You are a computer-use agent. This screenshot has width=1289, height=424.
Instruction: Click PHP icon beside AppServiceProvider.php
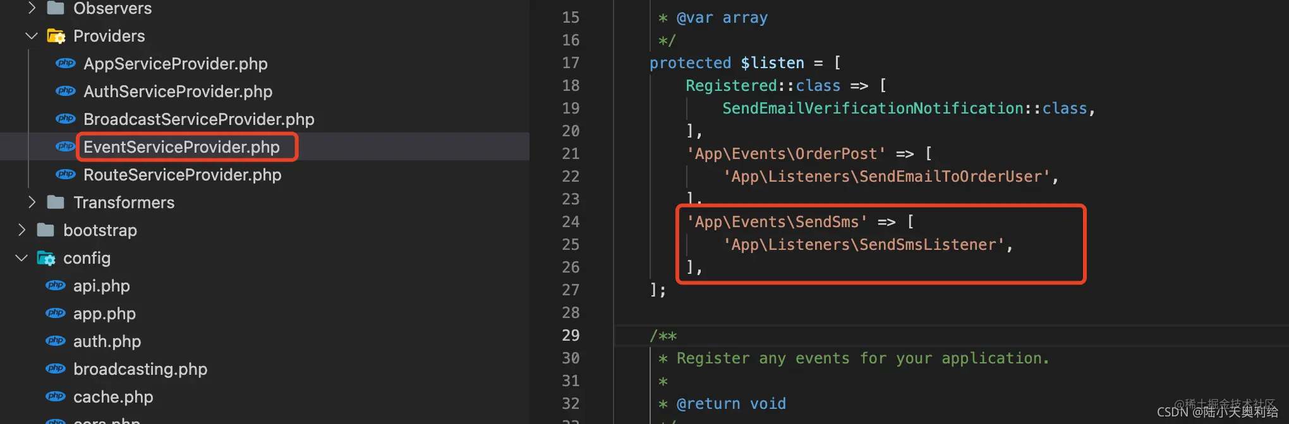66,63
